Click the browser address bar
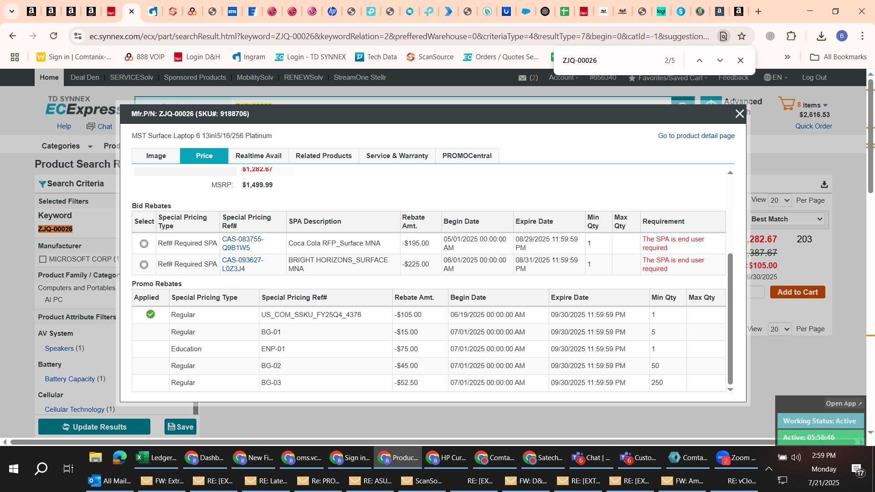 (399, 36)
